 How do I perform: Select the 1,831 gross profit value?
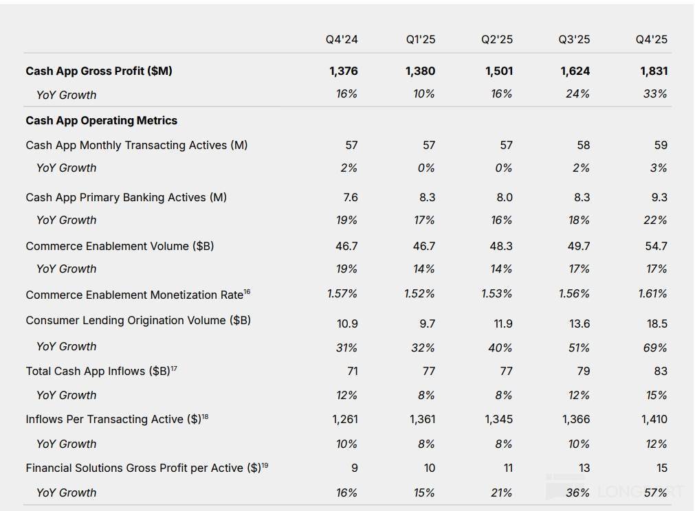[653, 71]
